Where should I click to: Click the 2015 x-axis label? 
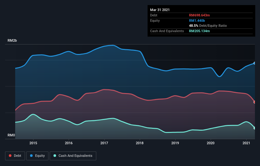[33, 143]
